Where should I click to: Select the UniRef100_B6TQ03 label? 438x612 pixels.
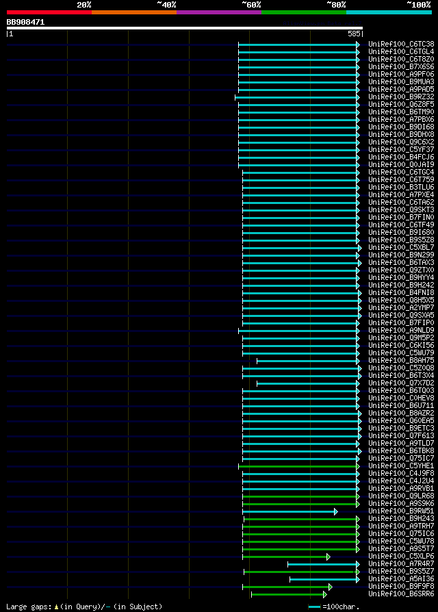[401, 390]
